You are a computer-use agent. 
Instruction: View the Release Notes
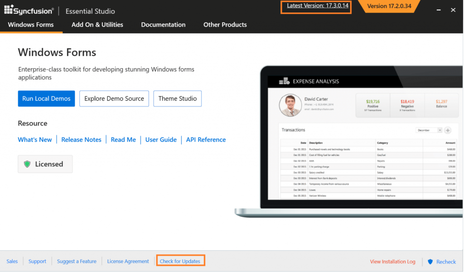tap(81, 139)
